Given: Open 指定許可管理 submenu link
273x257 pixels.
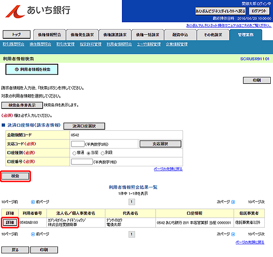Looking at the screenshot, I should pos(91,44).
